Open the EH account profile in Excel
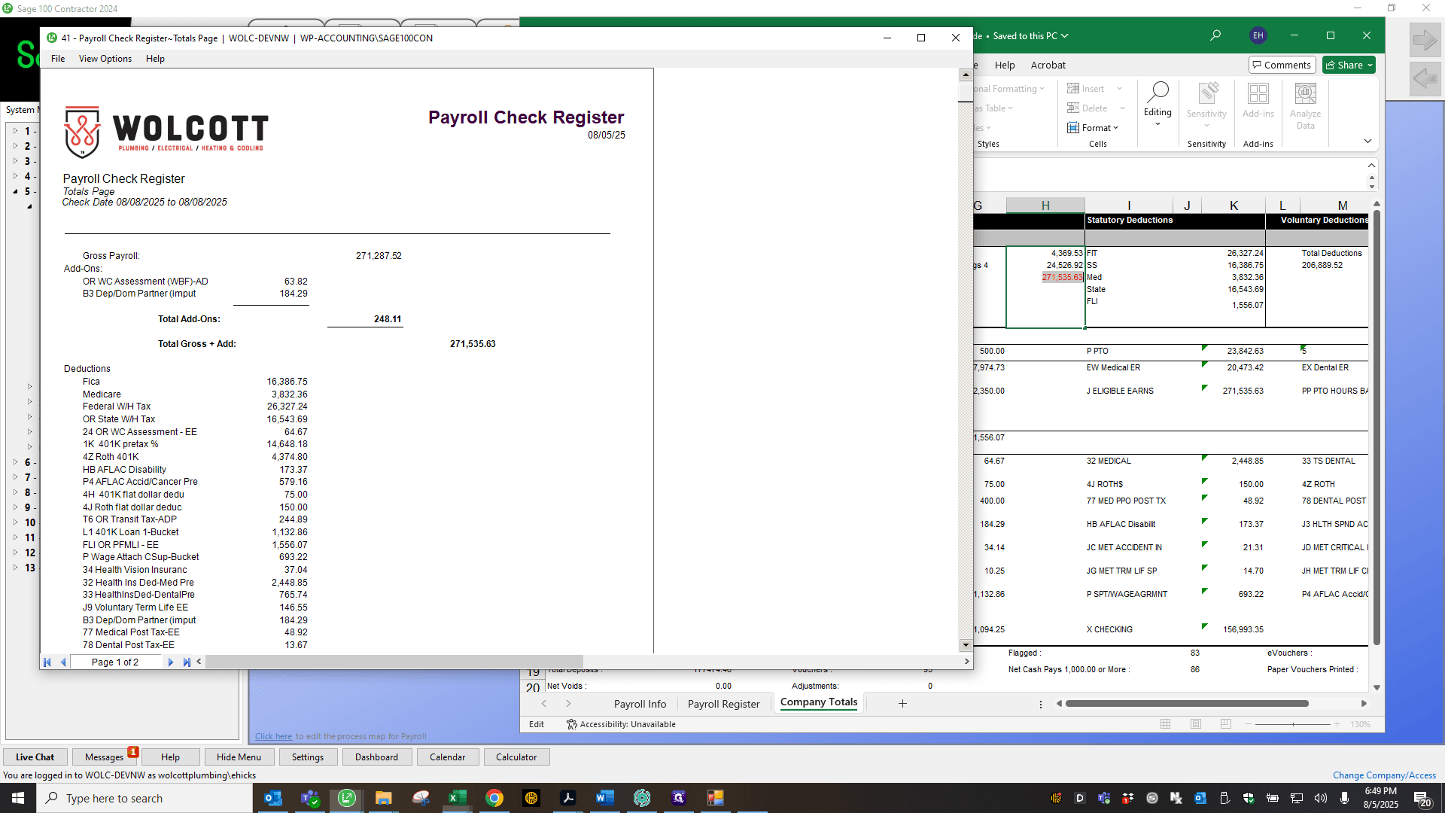 point(1258,35)
